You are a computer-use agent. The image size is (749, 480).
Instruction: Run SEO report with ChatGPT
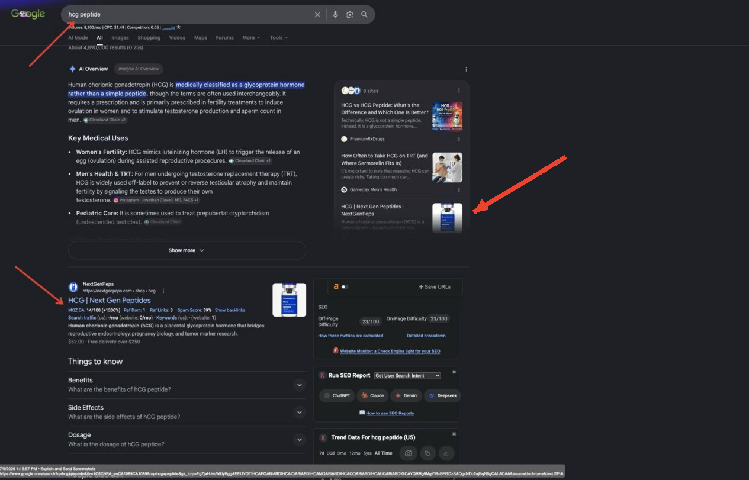point(336,395)
